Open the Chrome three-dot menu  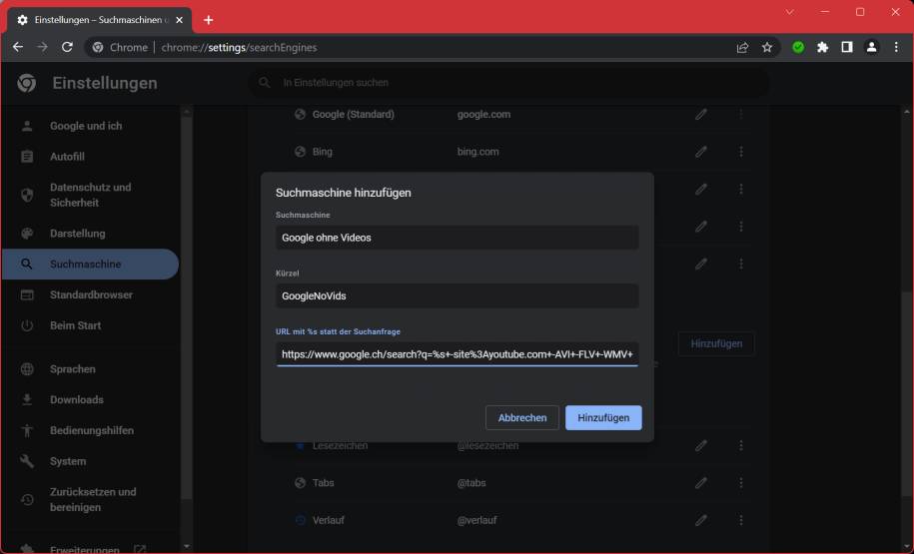pyautogui.click(x=896, y=47)
